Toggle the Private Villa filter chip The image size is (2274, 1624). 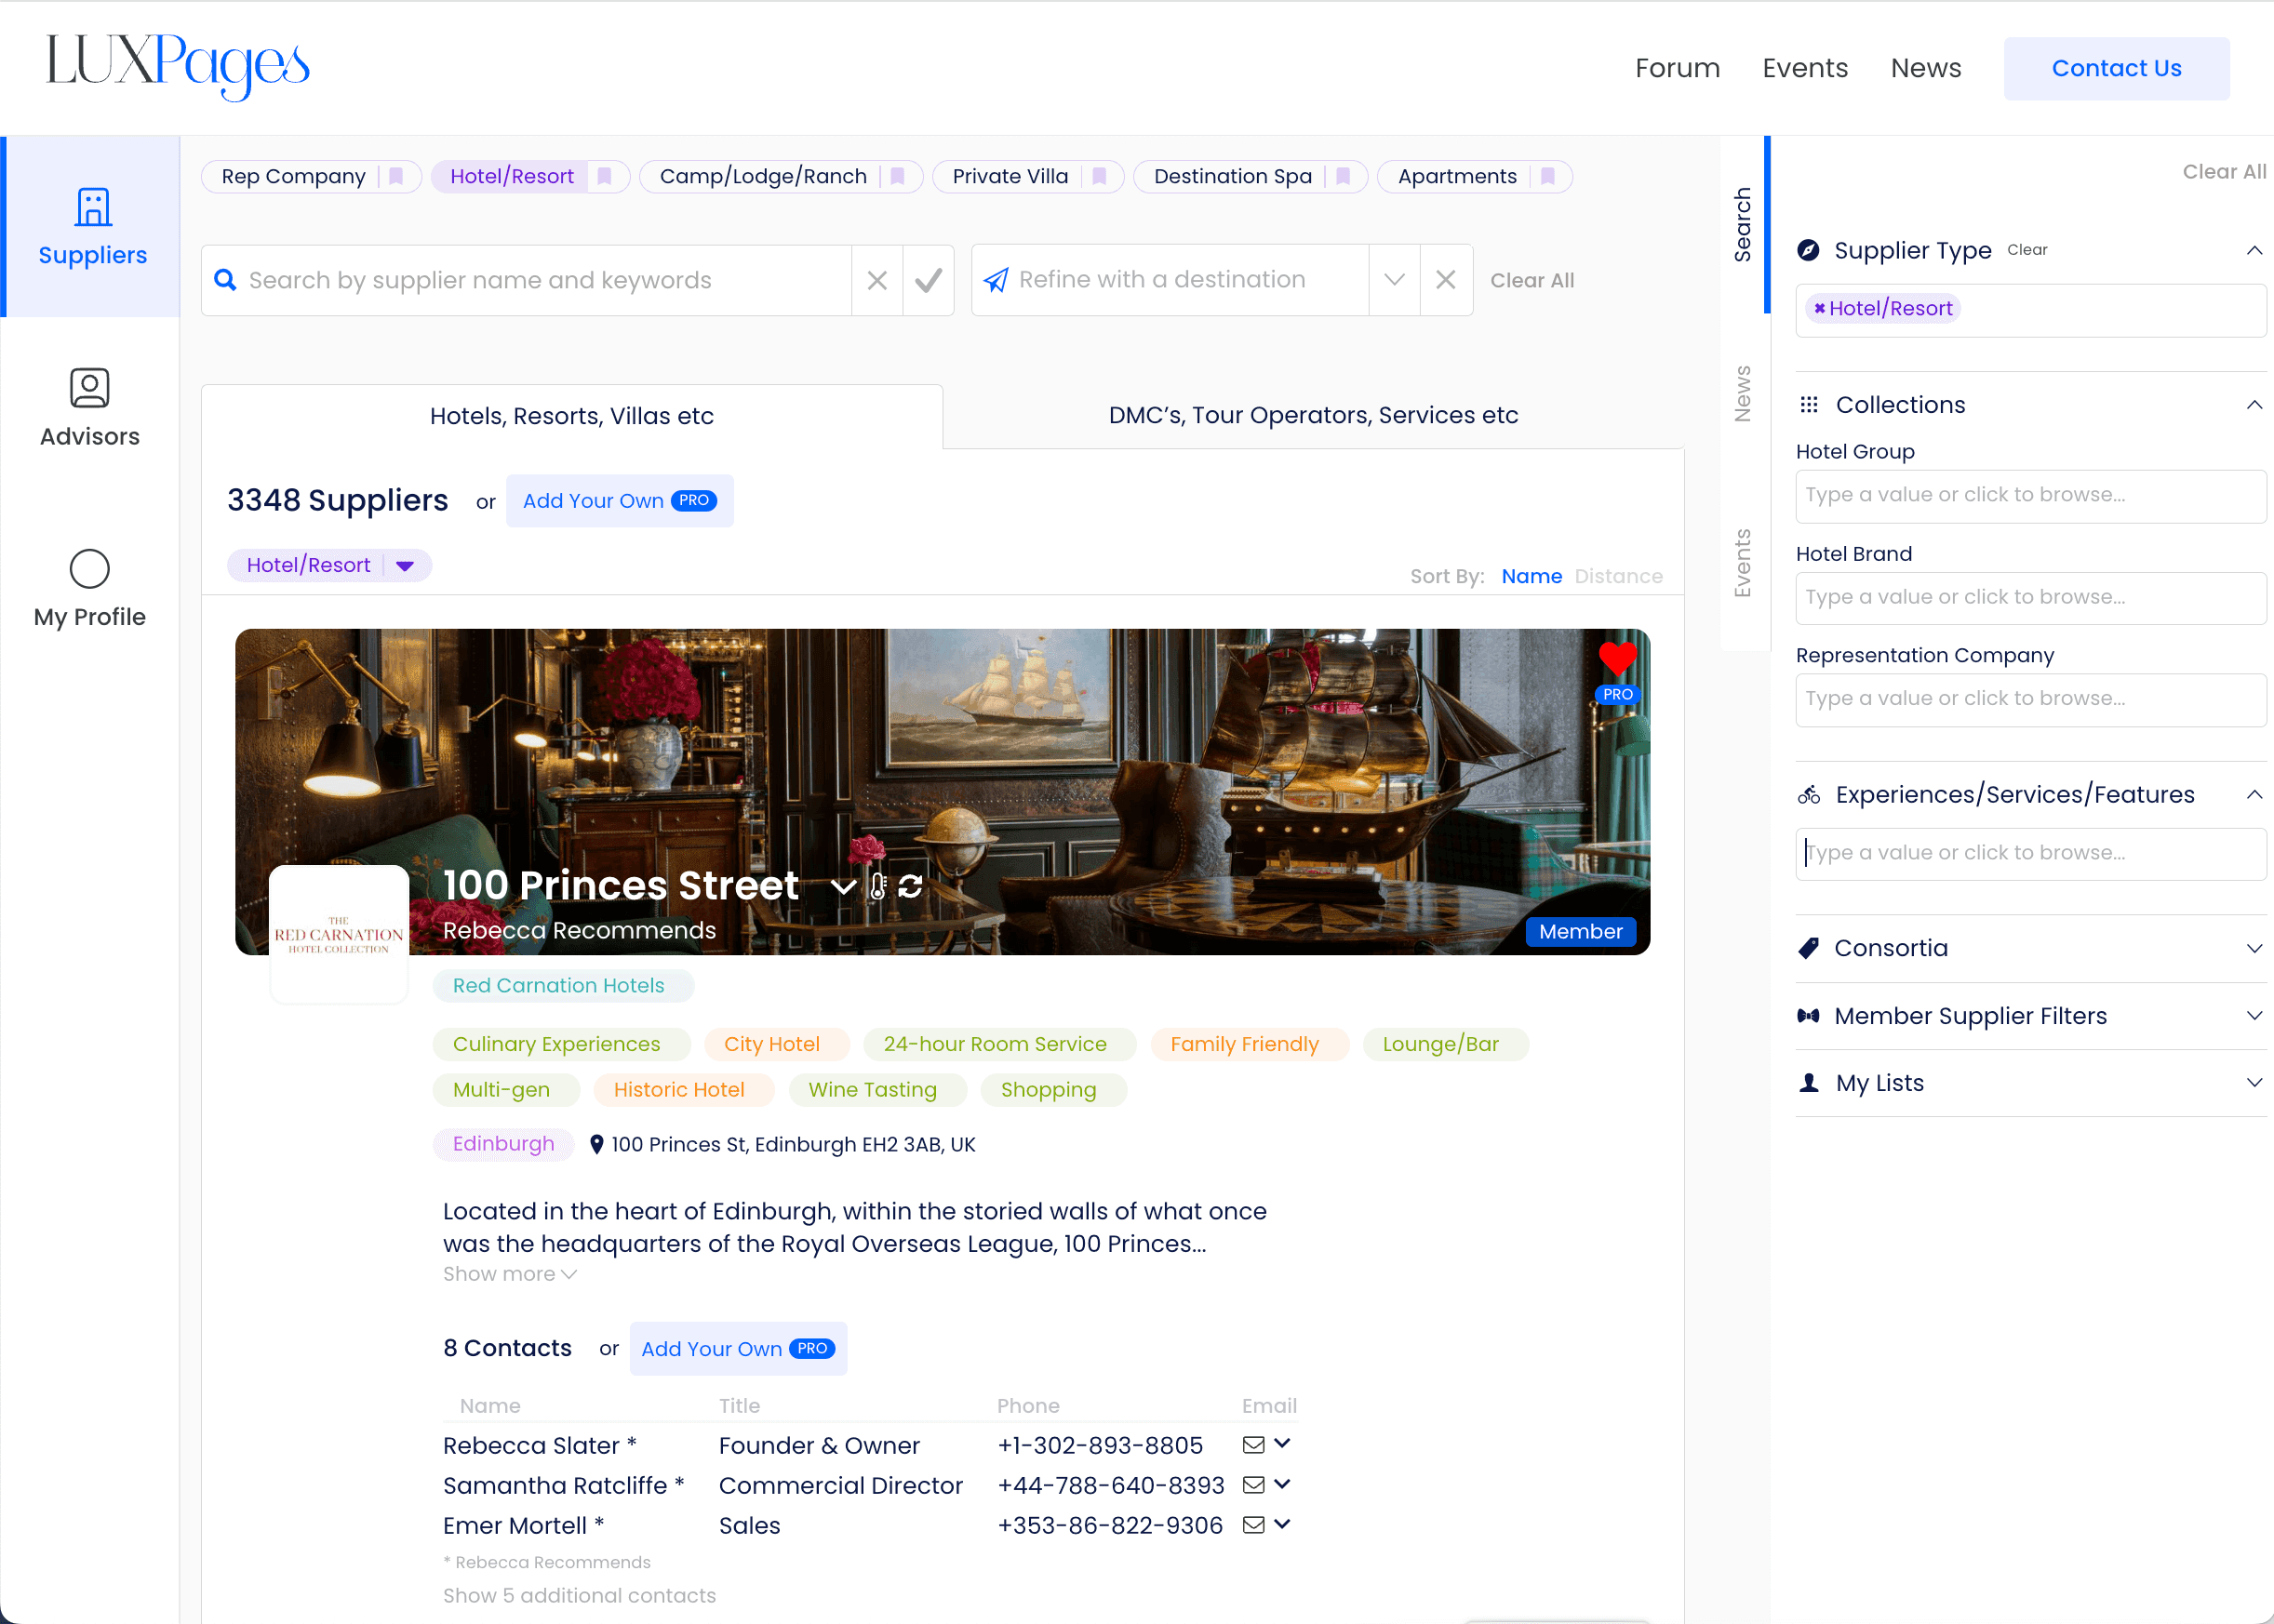click(1010, 176)
